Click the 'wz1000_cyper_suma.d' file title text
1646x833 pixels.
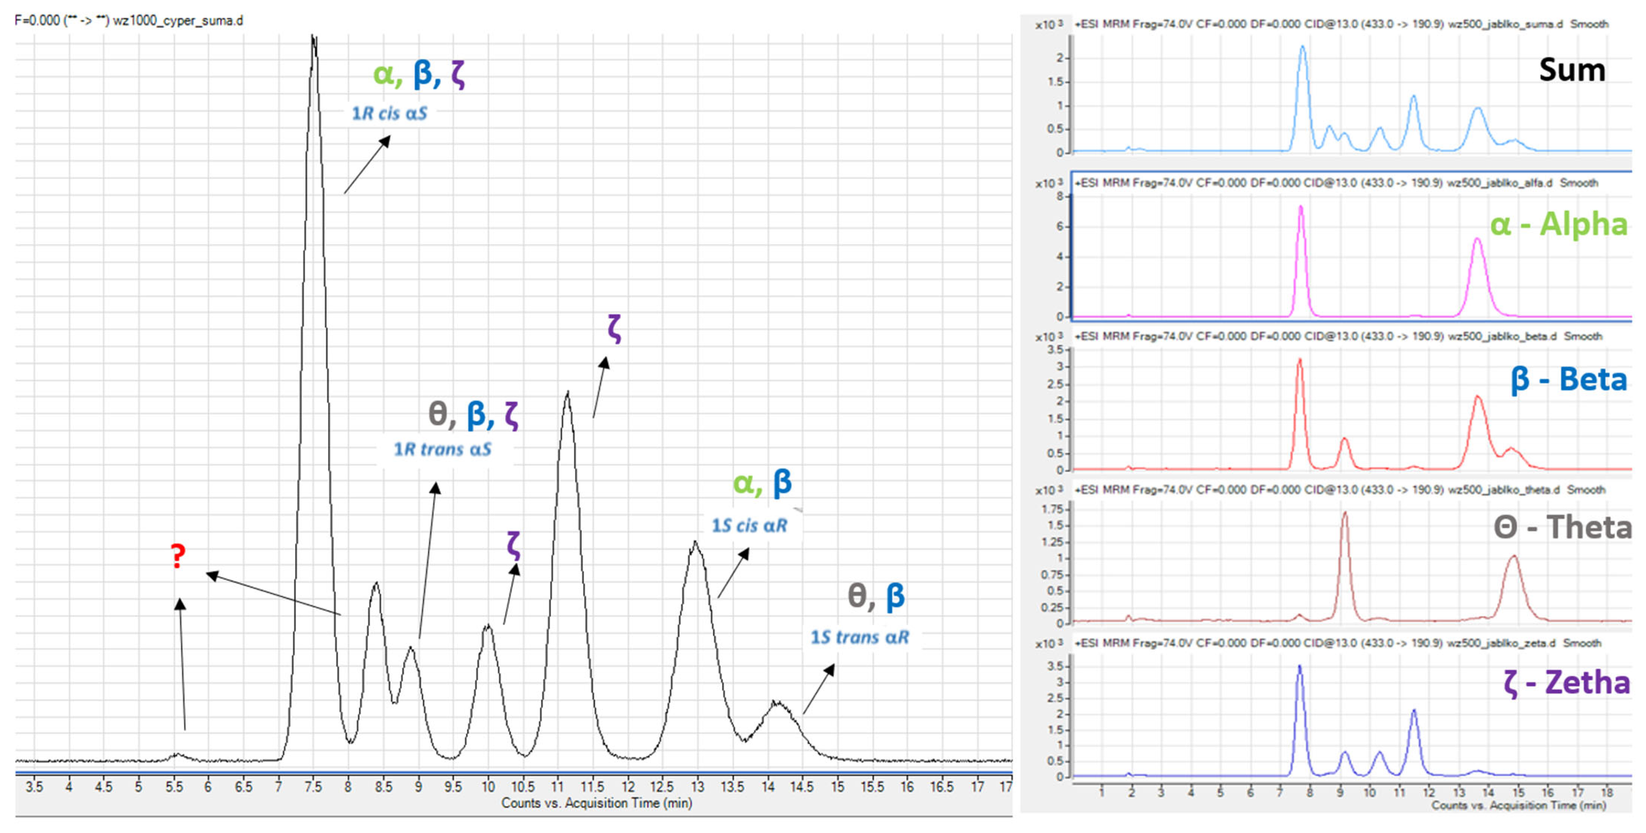tap(177, 20)
